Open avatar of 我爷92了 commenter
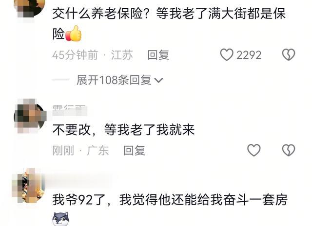This screenshot has height=226, width=312. tap(28, 185)
